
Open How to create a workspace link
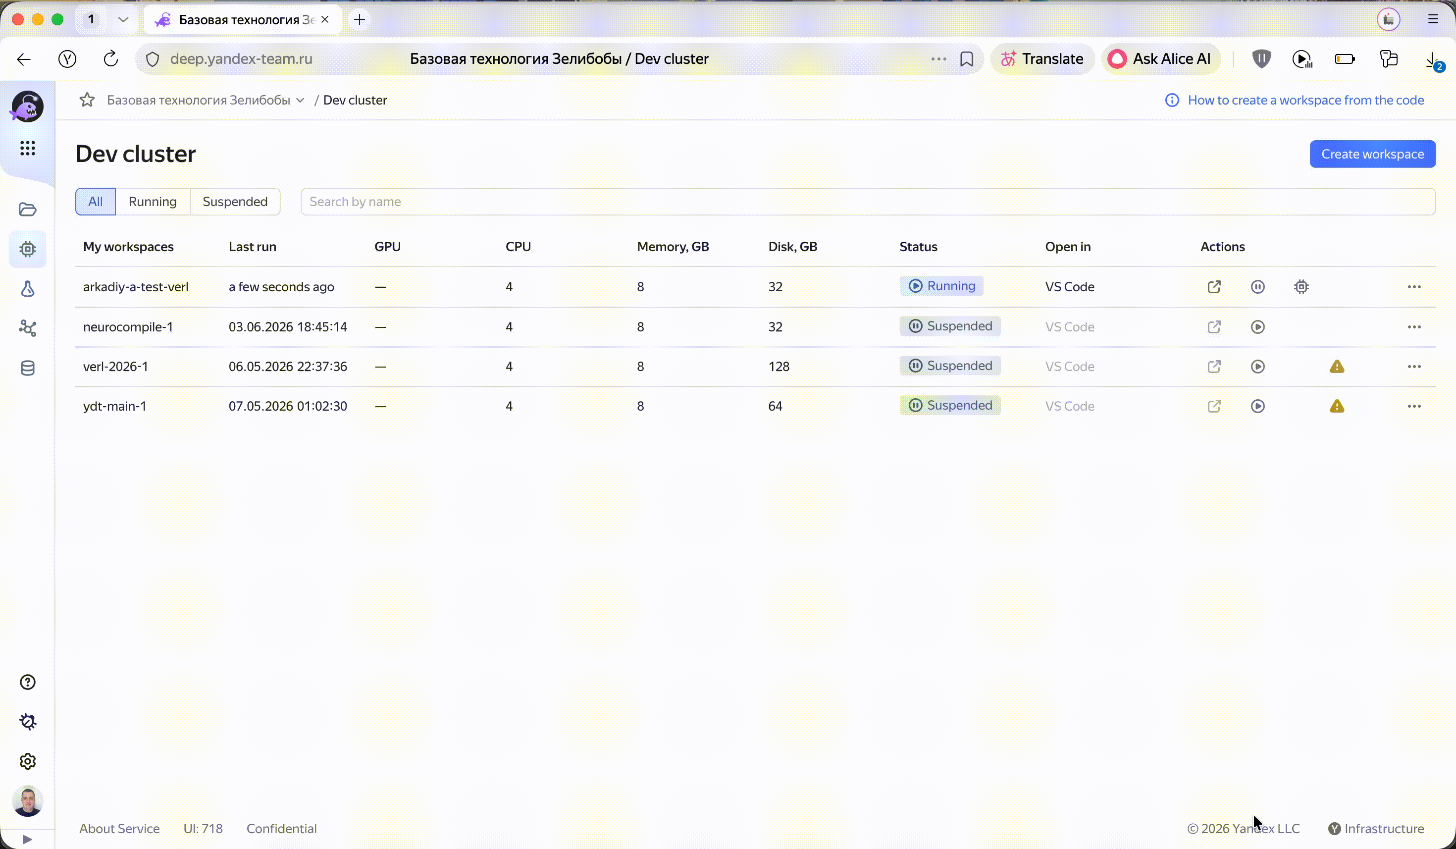(x=1305, y=101)
